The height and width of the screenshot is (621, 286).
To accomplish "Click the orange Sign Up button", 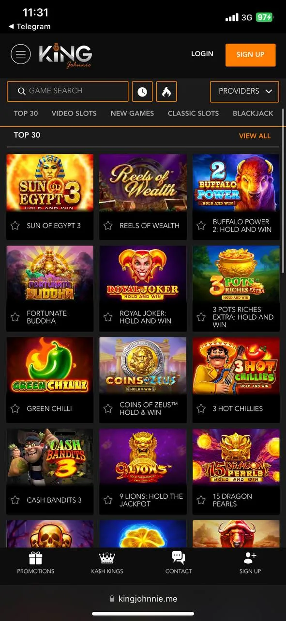I will [x=250, y=55].
